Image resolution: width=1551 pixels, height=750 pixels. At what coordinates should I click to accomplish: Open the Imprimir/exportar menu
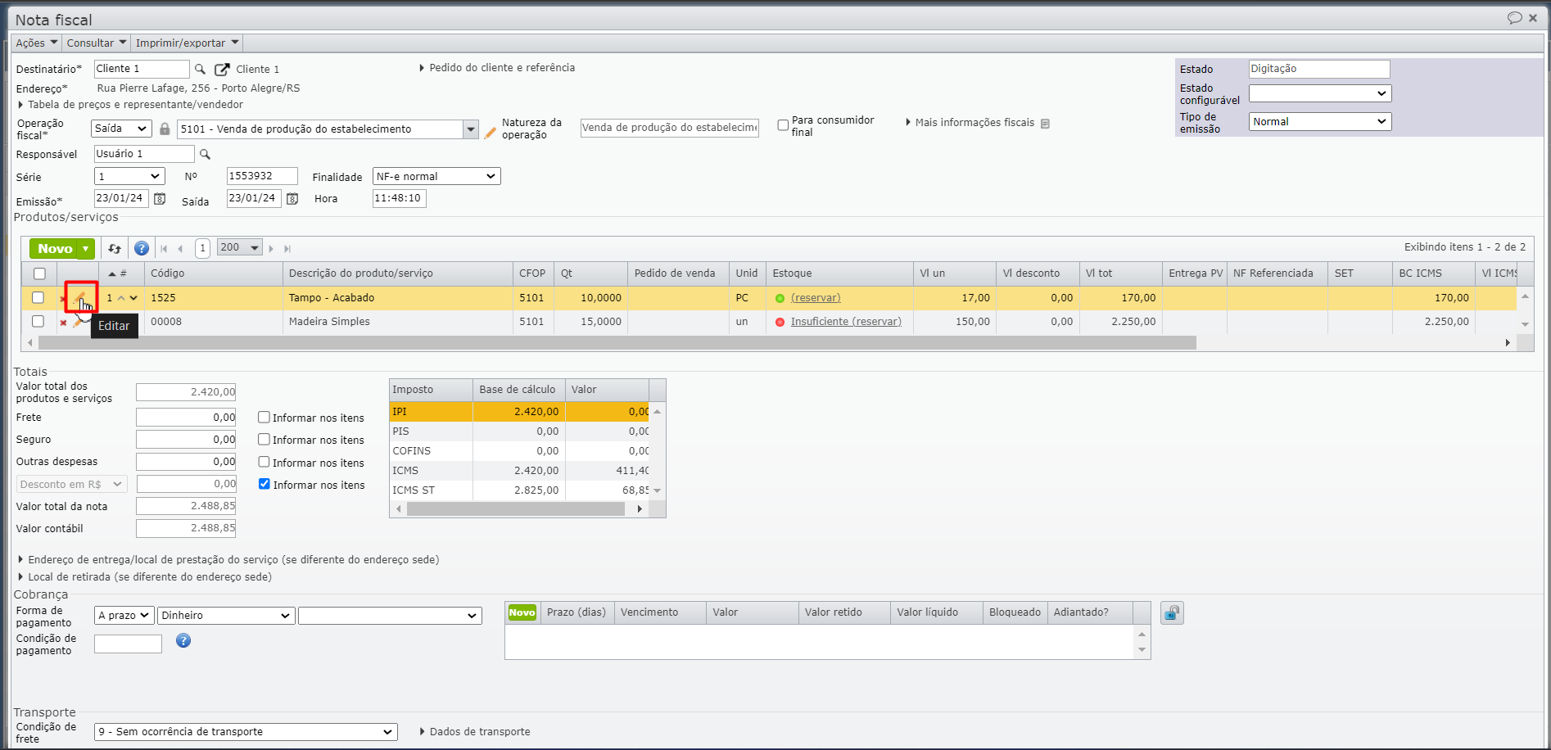(187, 43)
